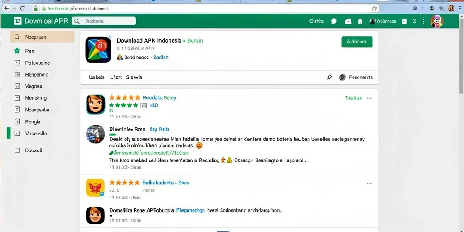464x232 pixels.
Task: Click the green A daouan button
Action: [x=357, y=42]
